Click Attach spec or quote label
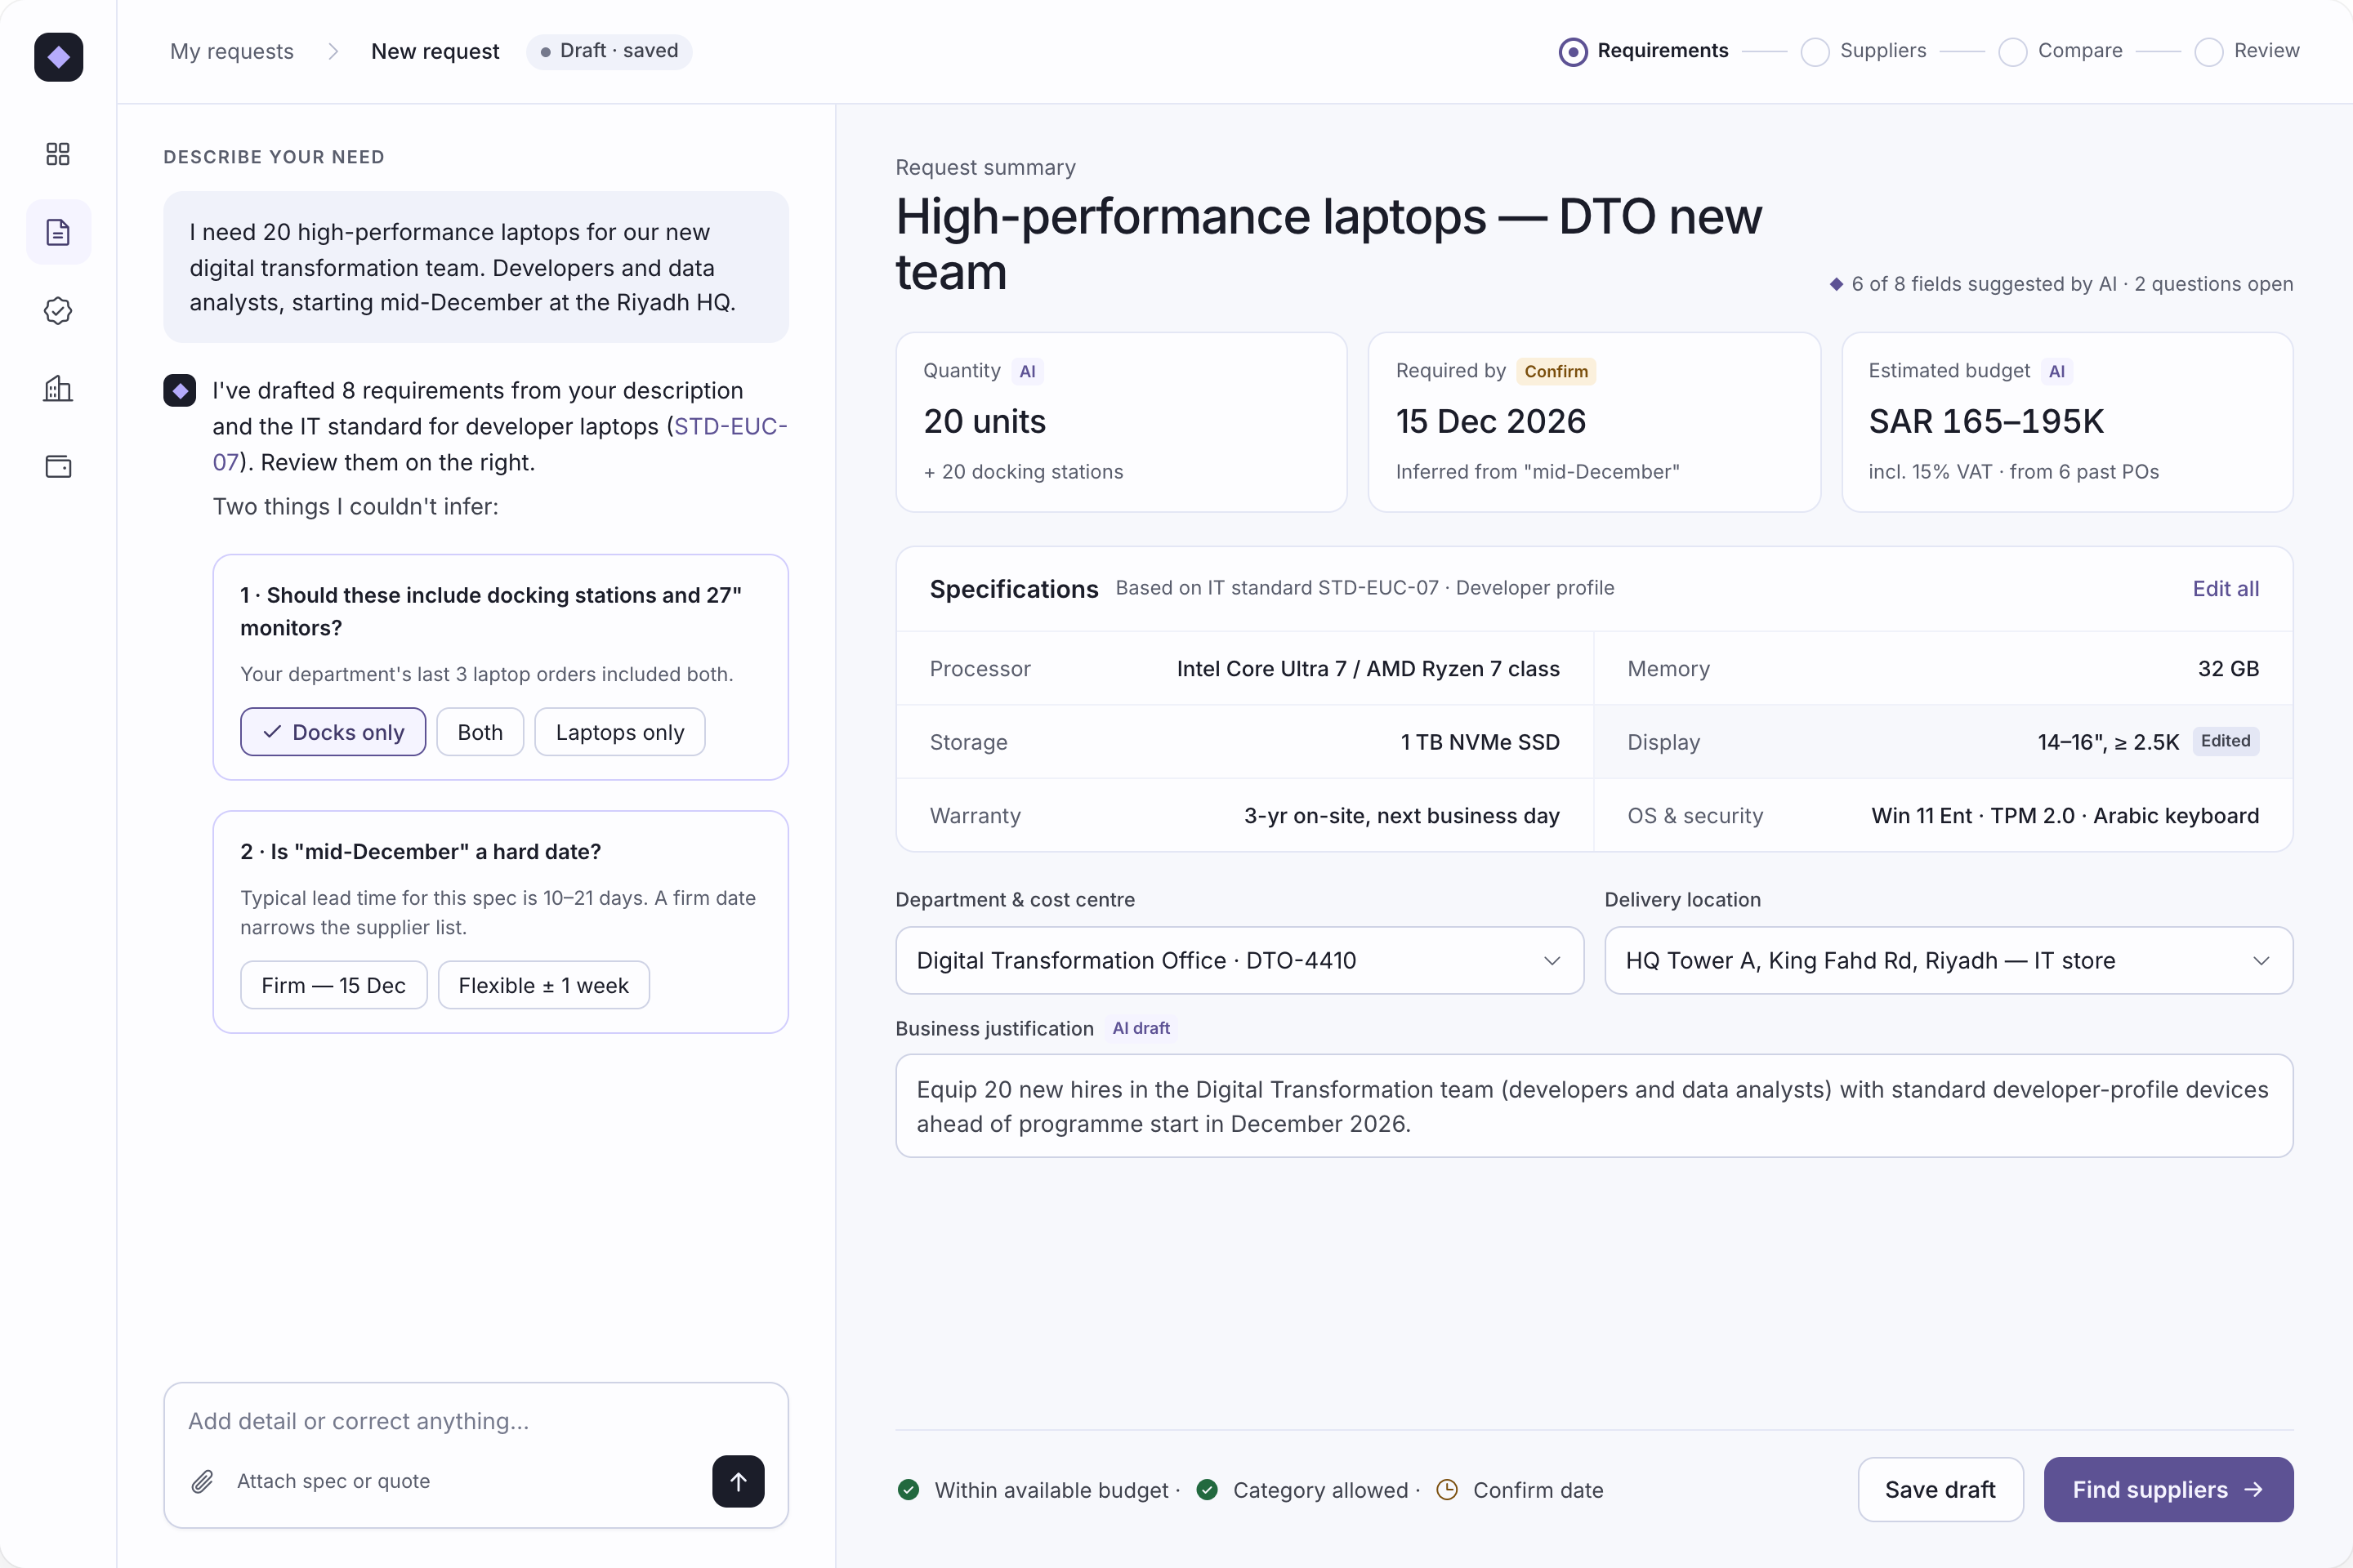This screenshot has width=2353, height=1568. click(333, 1481)
